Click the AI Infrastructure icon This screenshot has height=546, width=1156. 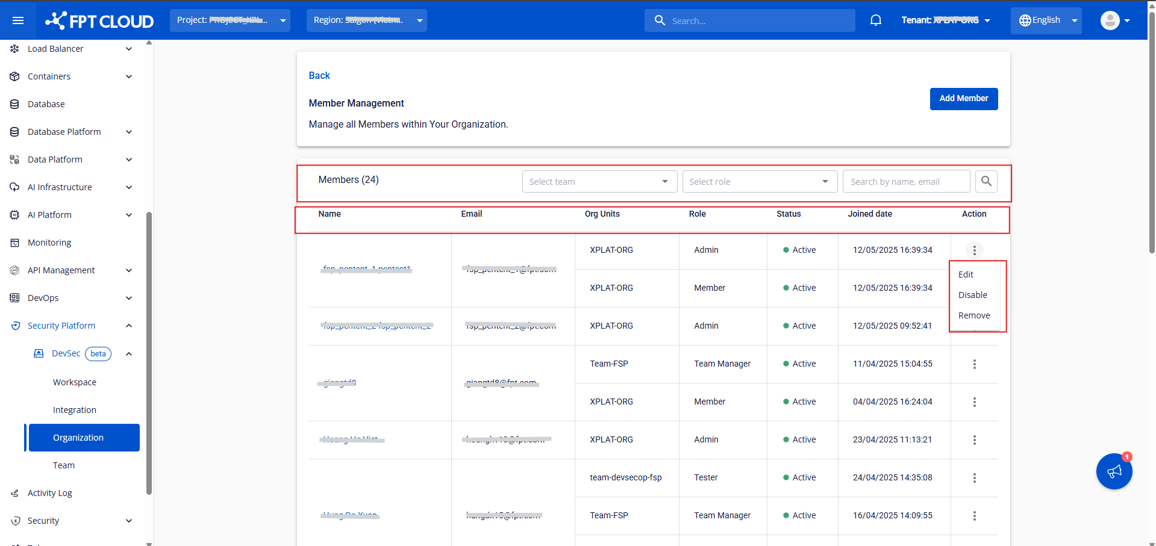(x=14, y=187)
